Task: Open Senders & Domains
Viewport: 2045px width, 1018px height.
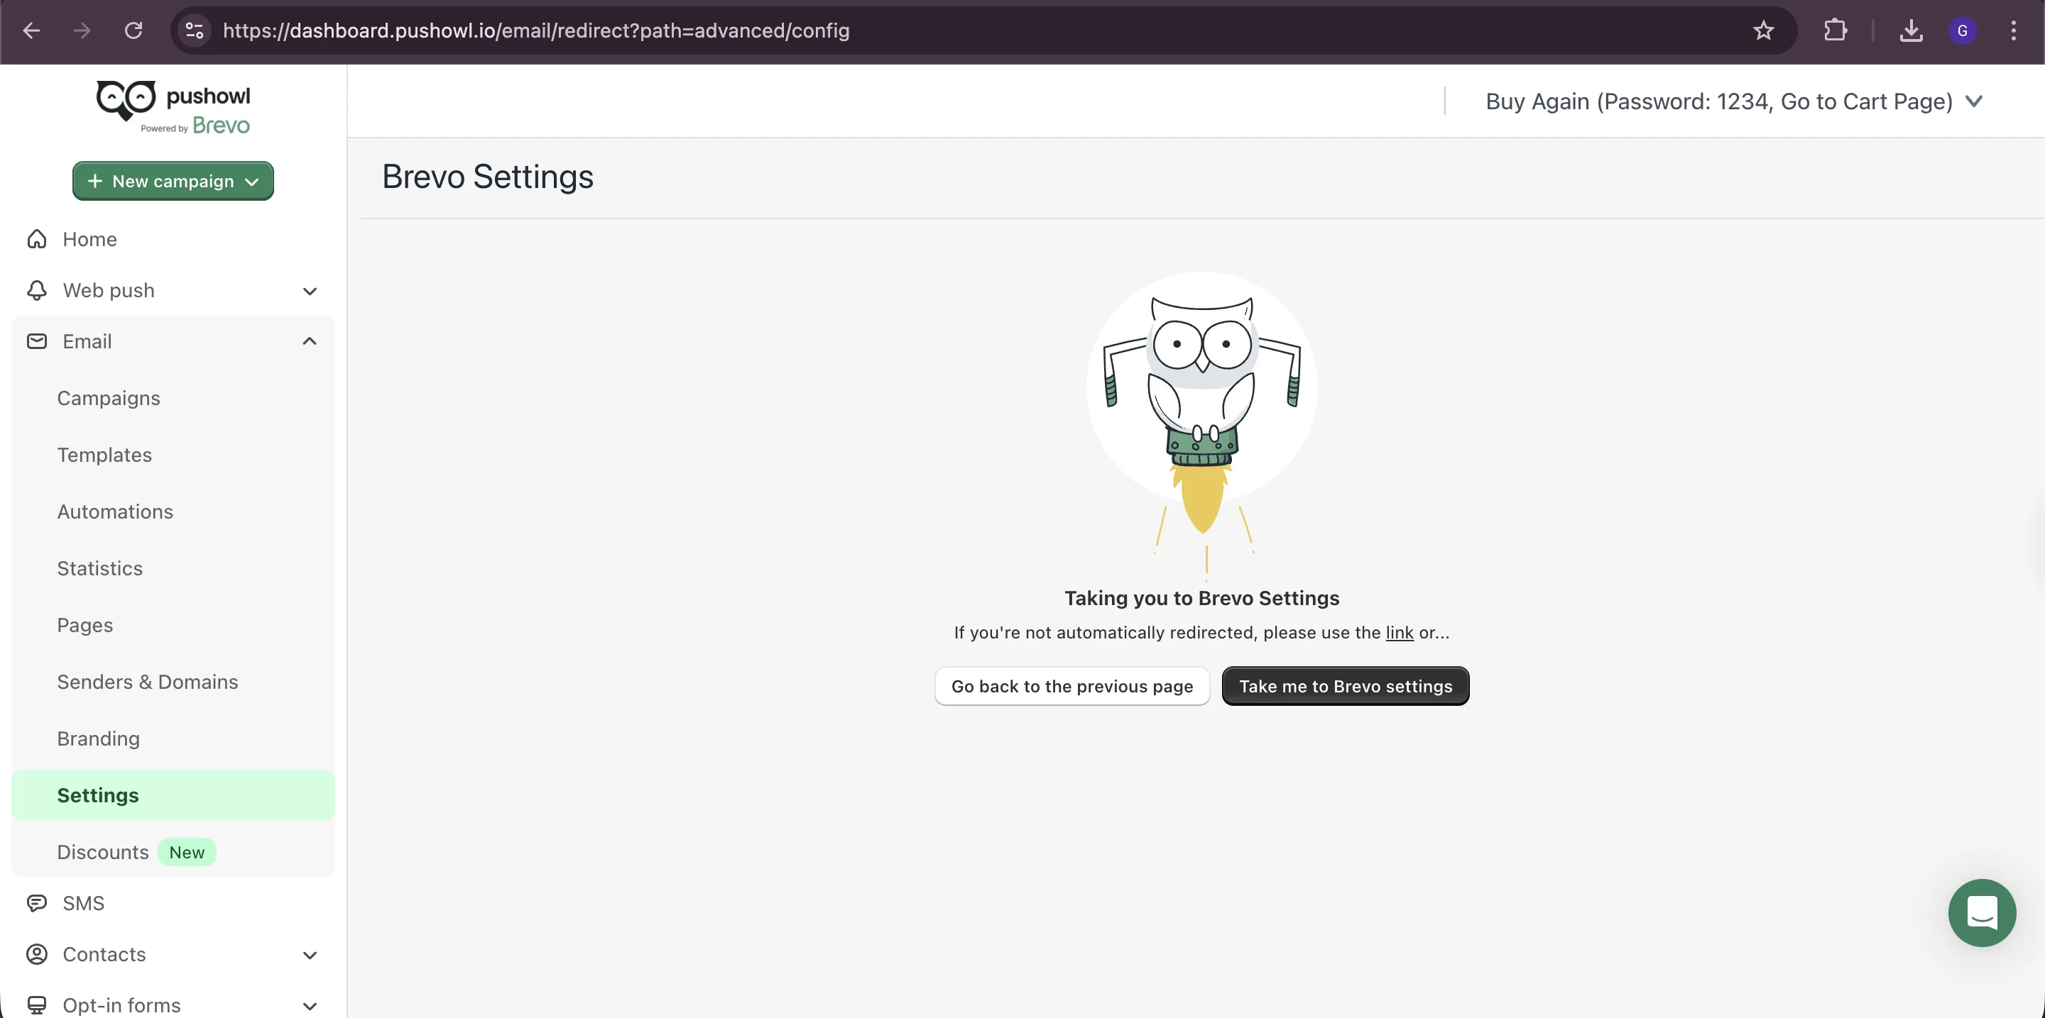Action: click(x=148, y=682)
